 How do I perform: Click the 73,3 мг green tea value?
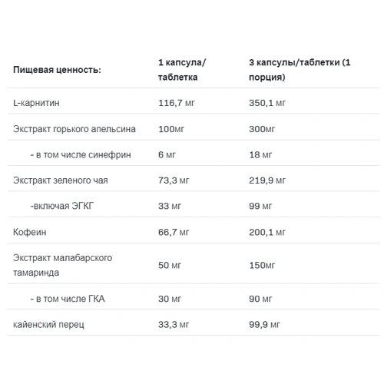[x=174, y=180]
